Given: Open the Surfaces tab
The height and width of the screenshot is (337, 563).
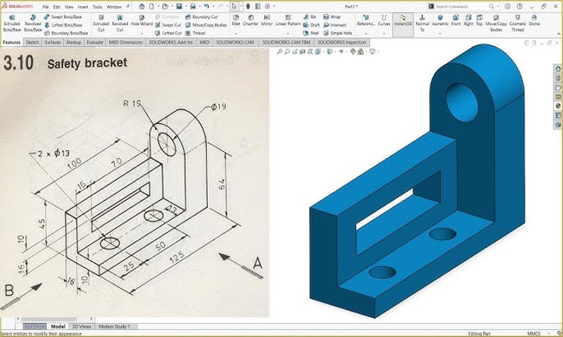Looking at the screenshot, I should pyautogui.click(x=52, y=42).
